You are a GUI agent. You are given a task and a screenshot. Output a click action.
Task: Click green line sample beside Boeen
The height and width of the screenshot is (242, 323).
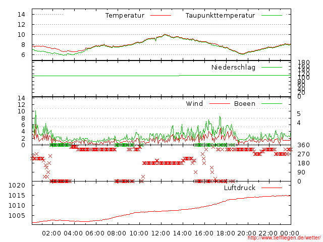click(272, 103)
